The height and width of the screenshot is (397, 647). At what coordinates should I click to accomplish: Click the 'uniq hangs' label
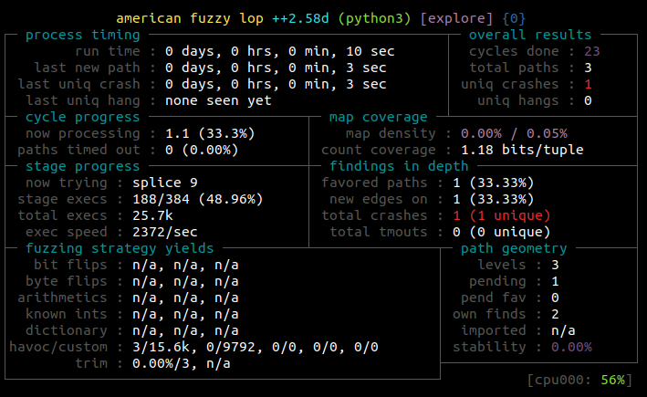click(517, 100)
